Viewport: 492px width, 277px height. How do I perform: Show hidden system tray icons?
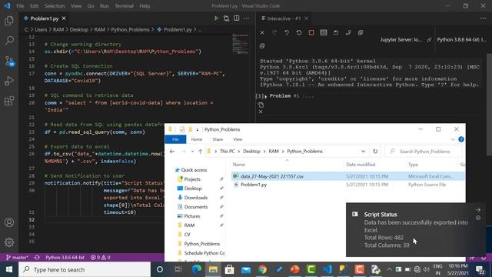pos(389,269)
